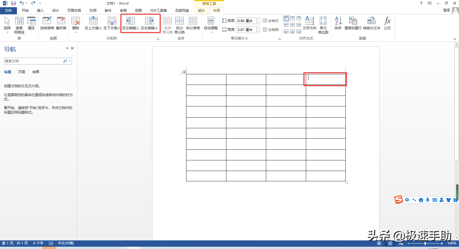Select the top-left alignment option
The width and height of the screenshot is (459, 249).
click(x=286, y=18)
